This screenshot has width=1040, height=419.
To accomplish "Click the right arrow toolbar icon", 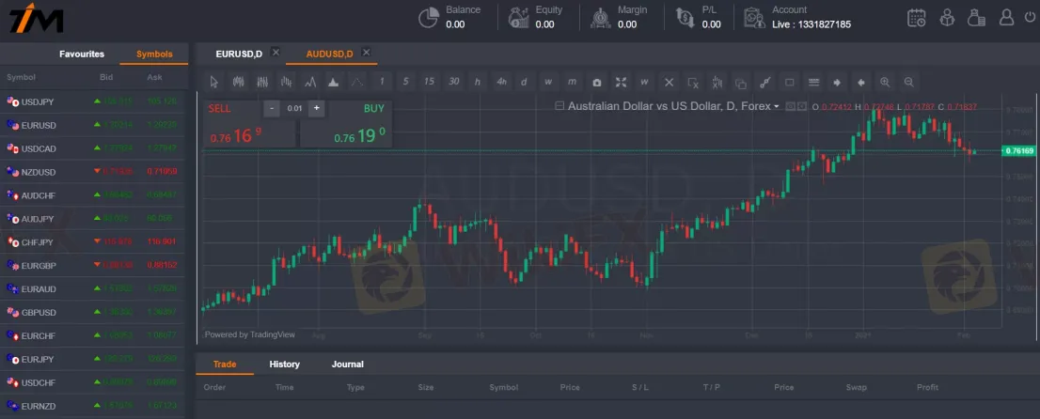I will click(837, 83).
